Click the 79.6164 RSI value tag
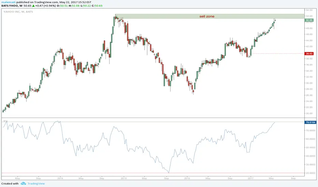Image resolution: width=318 pixels, height=187 pixels. point(310,122)
